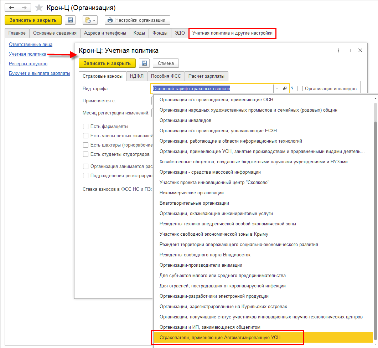Select Хозяйственные общества бюджетных научных учреждений
The height and width of the screenshot is (348, 378).
264,162
